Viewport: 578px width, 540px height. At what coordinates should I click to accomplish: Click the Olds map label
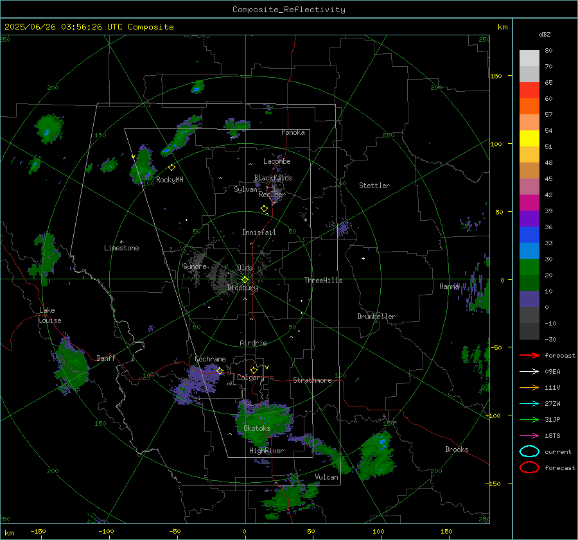tap(245, 268)
